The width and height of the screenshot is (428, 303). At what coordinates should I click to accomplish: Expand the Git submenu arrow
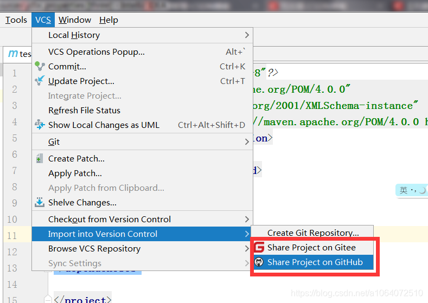[x=247, y=141]
